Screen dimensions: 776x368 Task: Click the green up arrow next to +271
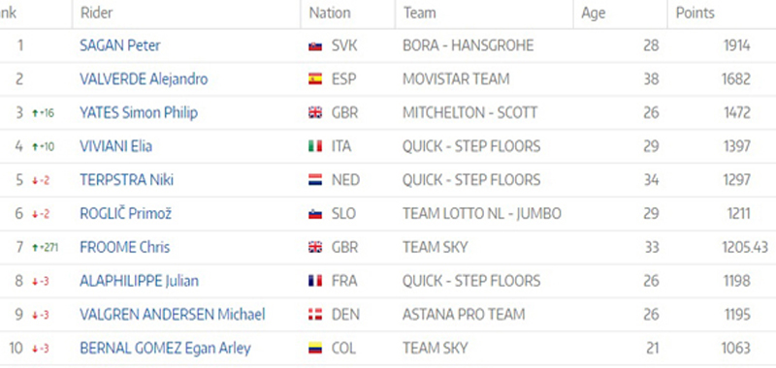pos(35,248)
